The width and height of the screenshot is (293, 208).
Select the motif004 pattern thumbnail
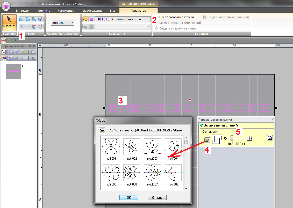173,147
